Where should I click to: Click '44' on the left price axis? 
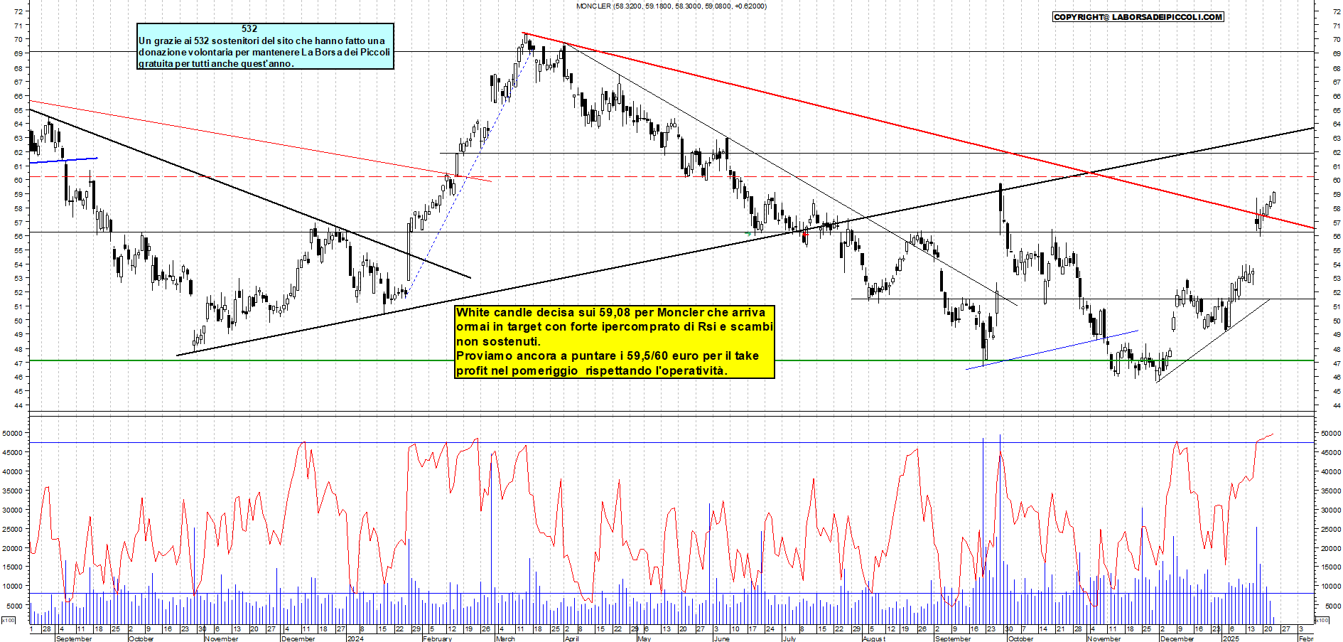click(x=18, y=405)
